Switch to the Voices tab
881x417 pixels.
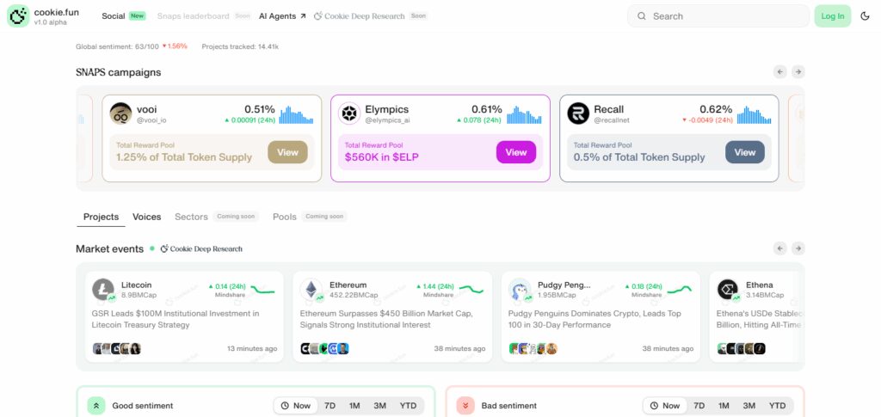(146, 217)
